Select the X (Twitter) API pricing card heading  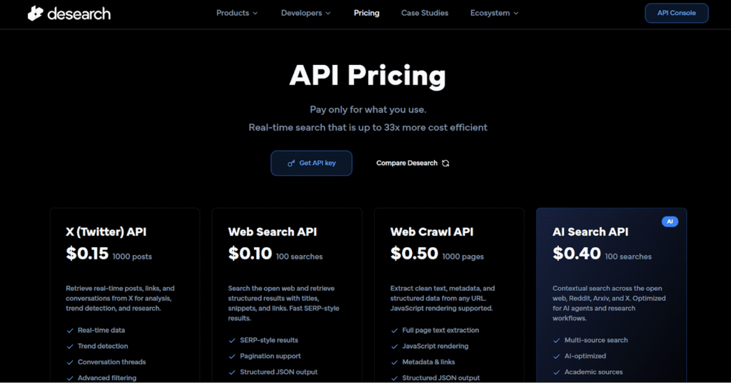pos(106,232)
